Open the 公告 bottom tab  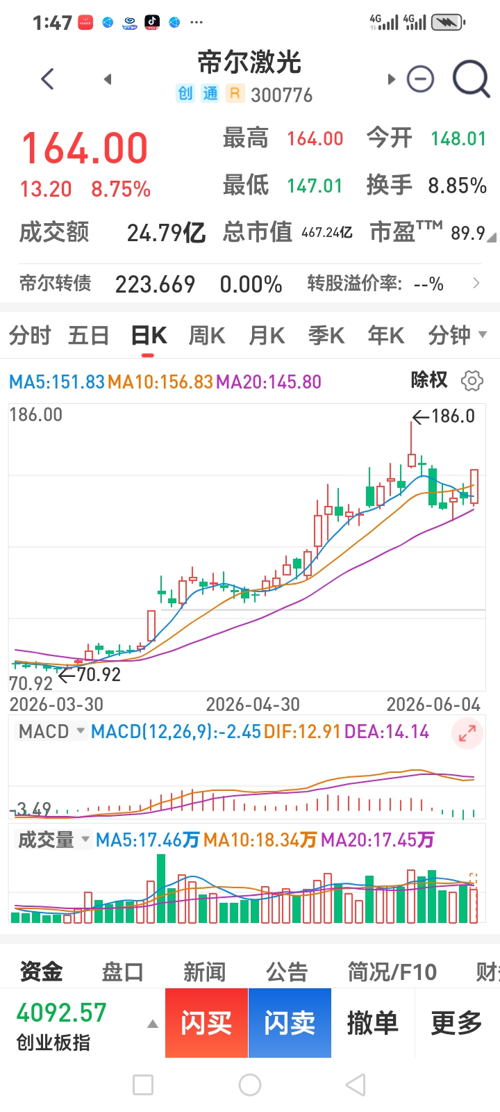(x=287, y=971)
